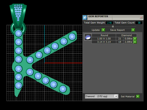This screenshot has width=147, height=110.
Task: Click the Update button
Action: pyautogui.click(x=96, y=30)
